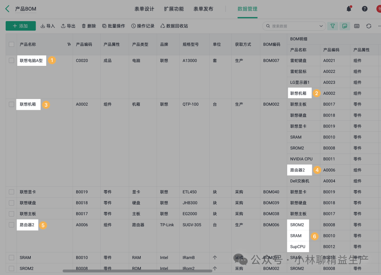Click the green filter funnel icon
Screen dimensions: 381x275
(333, 26)
